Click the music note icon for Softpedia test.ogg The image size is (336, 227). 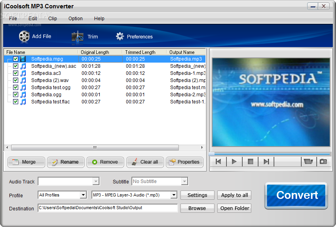[x=23, y=87]
